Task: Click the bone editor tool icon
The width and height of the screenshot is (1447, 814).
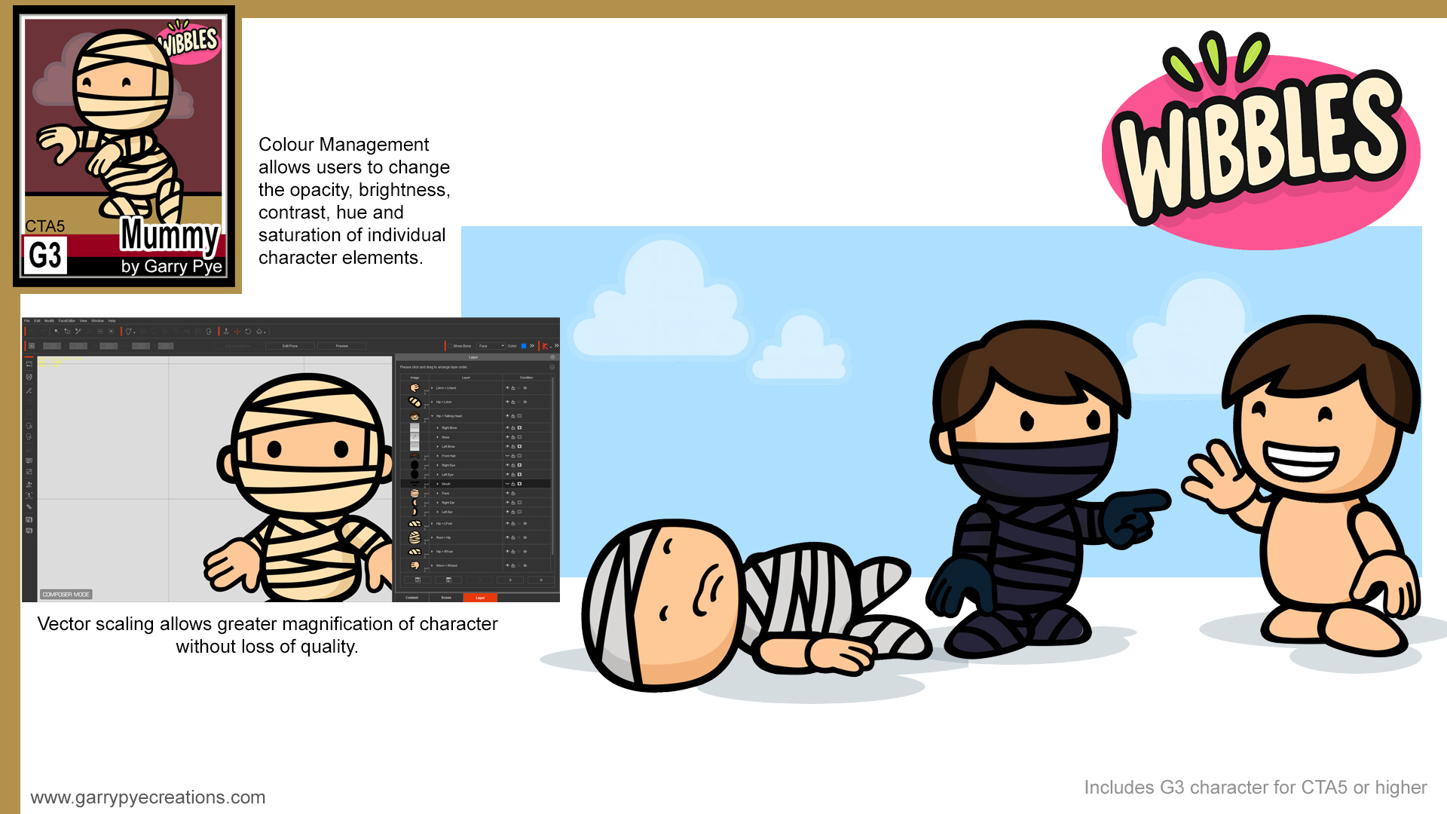Action: click(x=78, y=331)
